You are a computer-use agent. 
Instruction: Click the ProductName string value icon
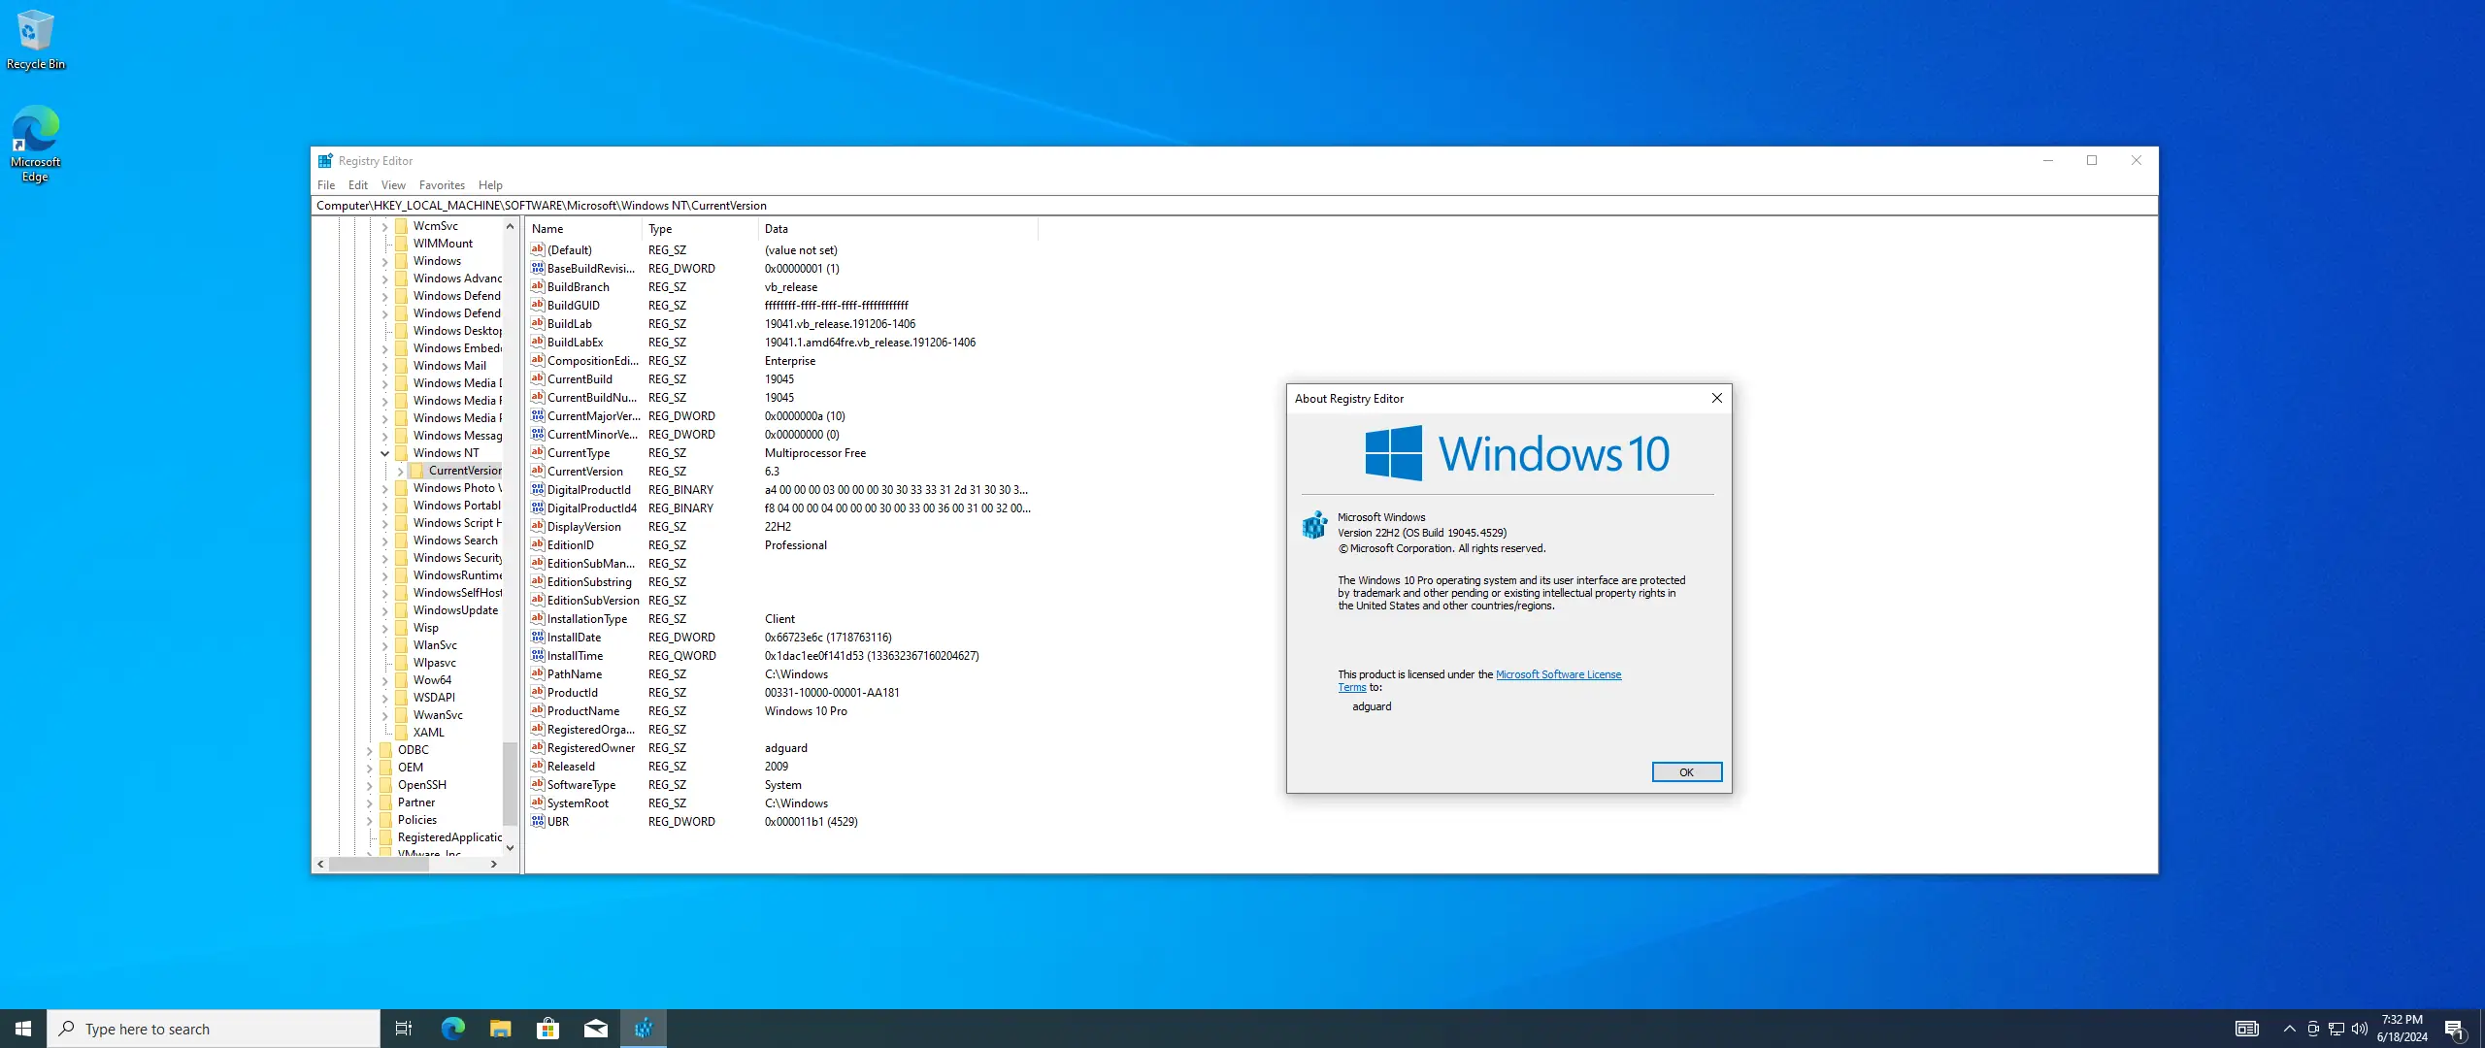pos(537,711)
